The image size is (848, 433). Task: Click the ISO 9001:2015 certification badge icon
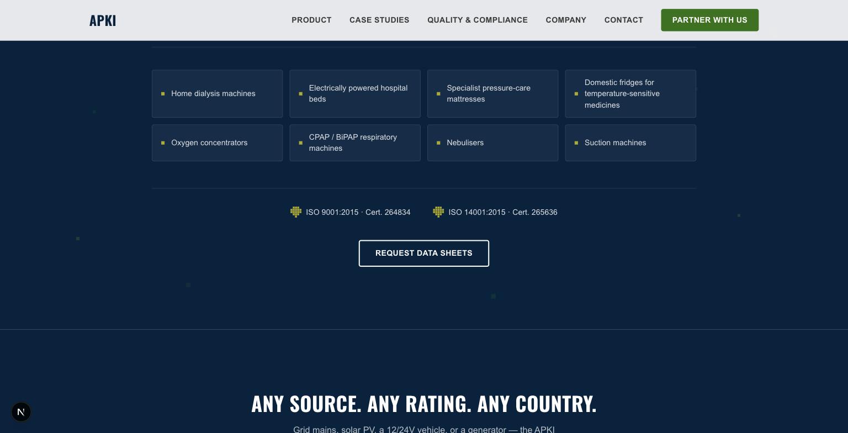[296, 212]
